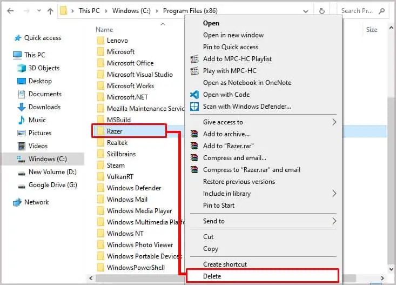
Task: Click Scan with Windows Defender shield icon
Action: 194,107
